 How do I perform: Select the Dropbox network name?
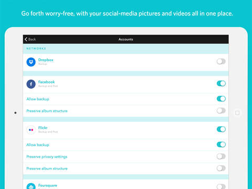click(46, 60)
